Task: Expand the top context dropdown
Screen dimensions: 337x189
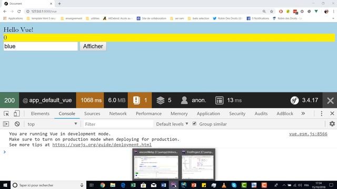Action: 52,124
